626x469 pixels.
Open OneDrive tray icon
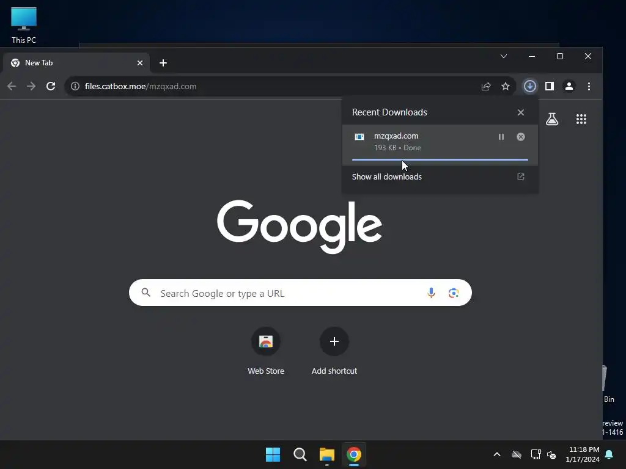[517, 454]
